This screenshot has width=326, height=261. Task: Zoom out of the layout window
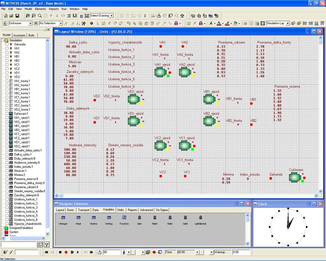(x=34, y=16)
